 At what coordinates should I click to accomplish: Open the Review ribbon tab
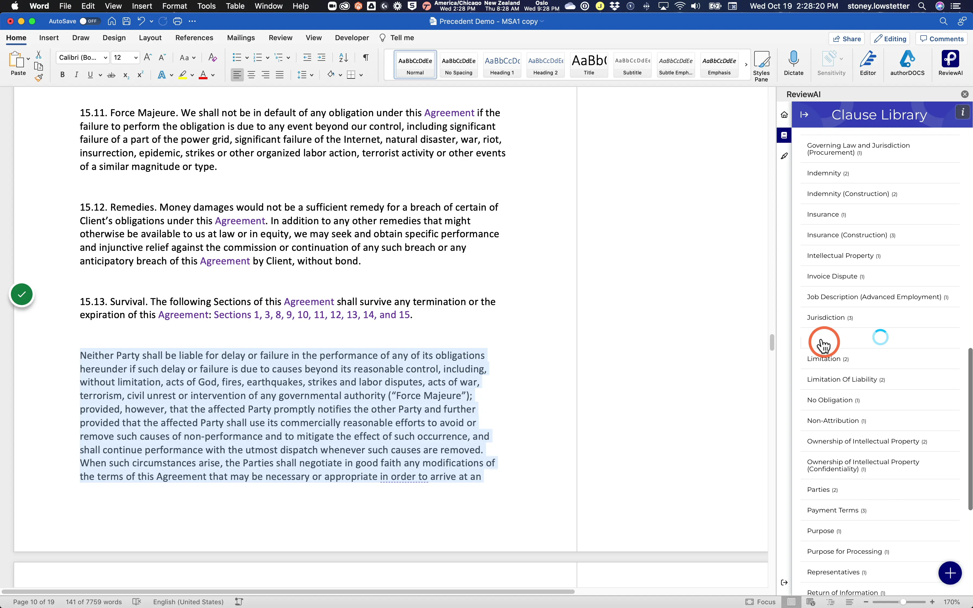(280, 38)
